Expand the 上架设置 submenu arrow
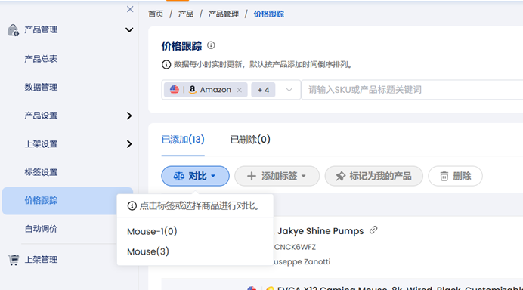523x290 pixels. tap(129, 144)
